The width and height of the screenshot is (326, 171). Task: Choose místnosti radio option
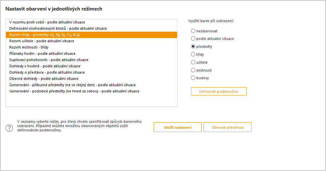click(193, 70)
